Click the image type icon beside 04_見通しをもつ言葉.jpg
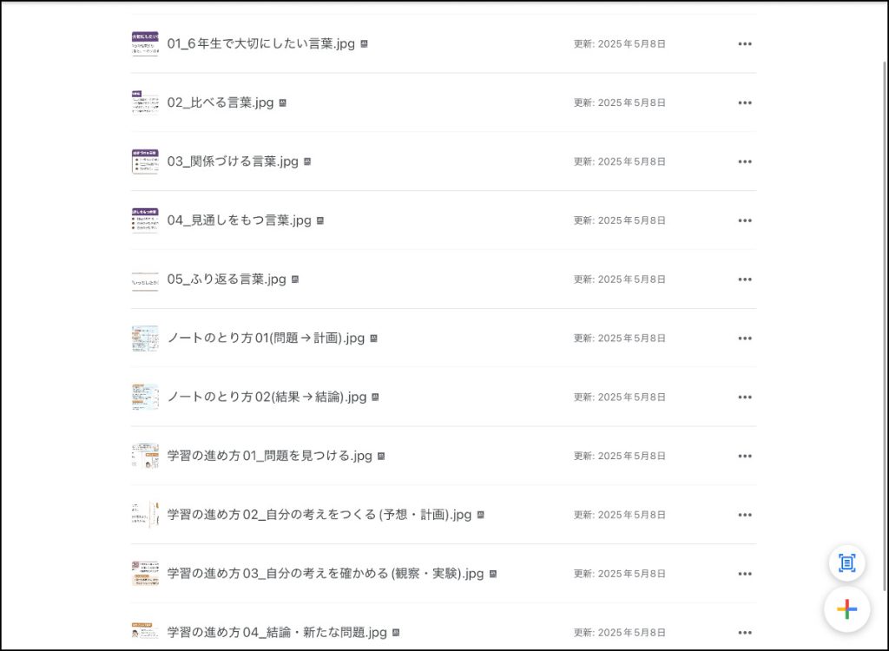 pyautogui.click(x=320, y=220)
